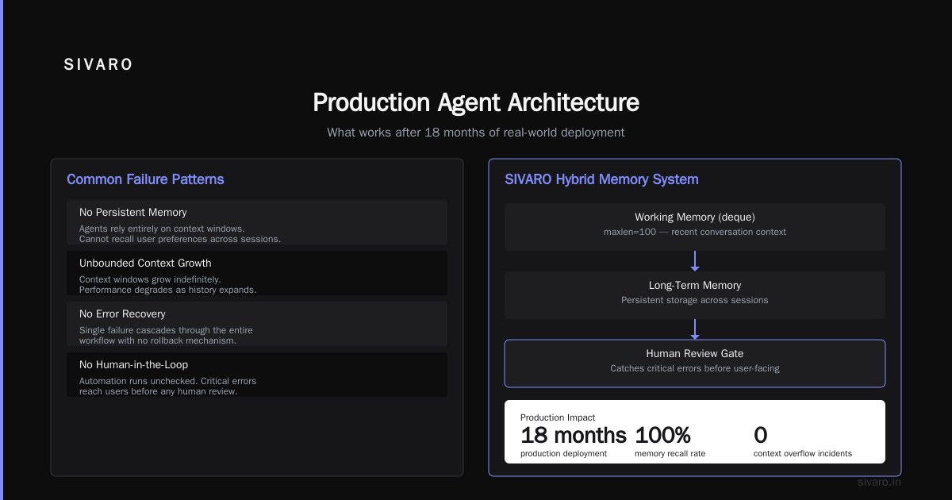This screenshot has width=952, height=500.
Task: Click the No Error Recovery card
Action: (257, 324)
